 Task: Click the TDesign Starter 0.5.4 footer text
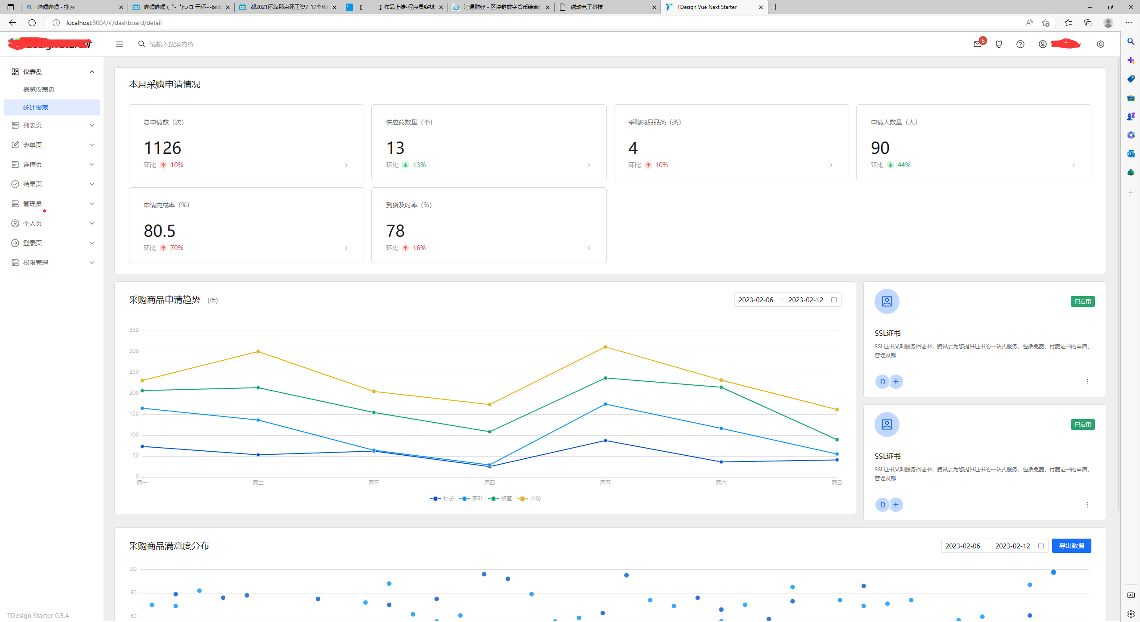pyautogui.click(x=38, y=615)
